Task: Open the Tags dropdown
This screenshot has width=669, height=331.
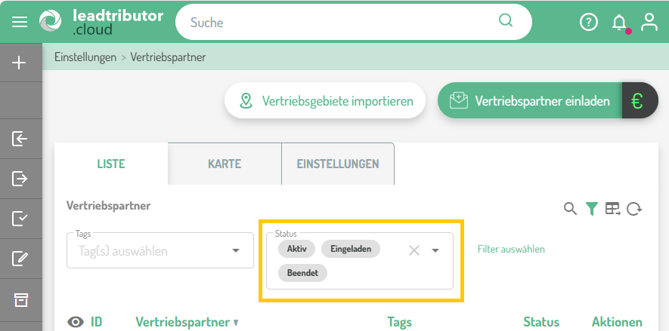Action: pos(235,250)
